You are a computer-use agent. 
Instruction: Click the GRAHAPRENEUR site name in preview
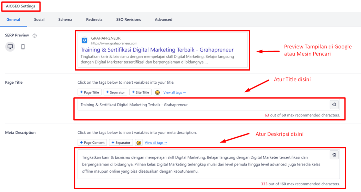point(106,38)
